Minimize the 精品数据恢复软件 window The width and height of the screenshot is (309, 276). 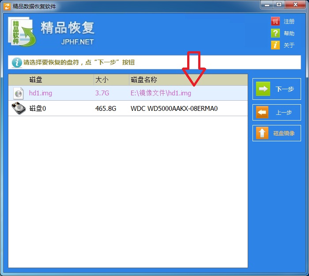[x=267, y=5]
